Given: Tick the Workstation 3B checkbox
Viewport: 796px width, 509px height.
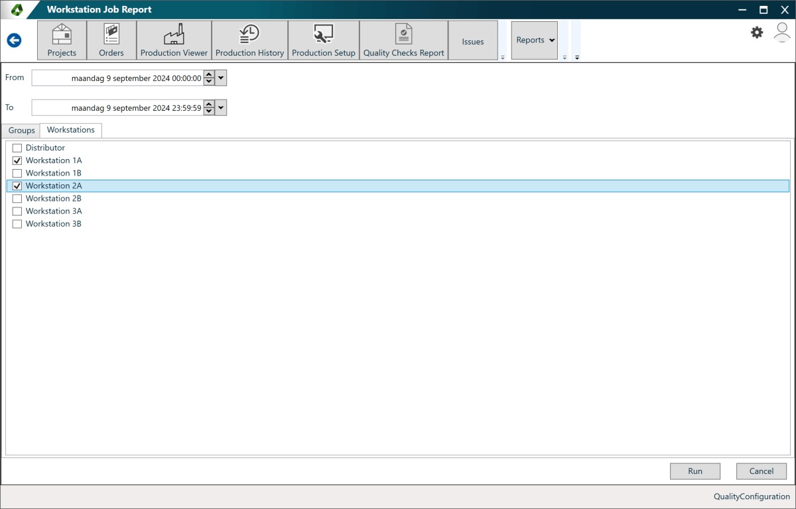Looking at the screenshot, I should [17, 224].
